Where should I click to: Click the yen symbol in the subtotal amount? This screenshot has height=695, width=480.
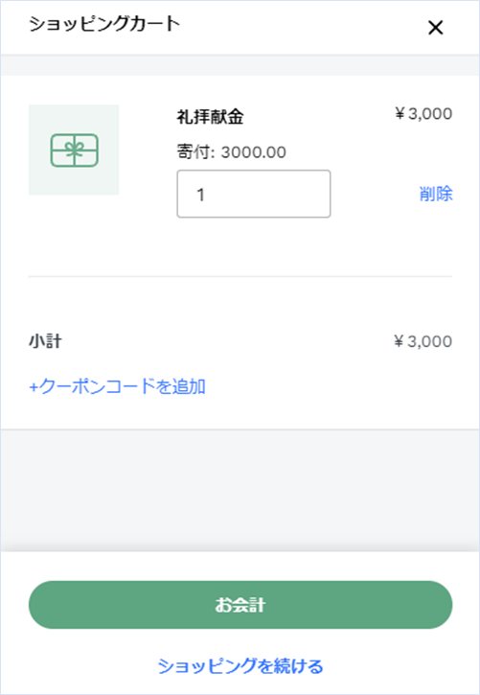(x=400, y=341)
